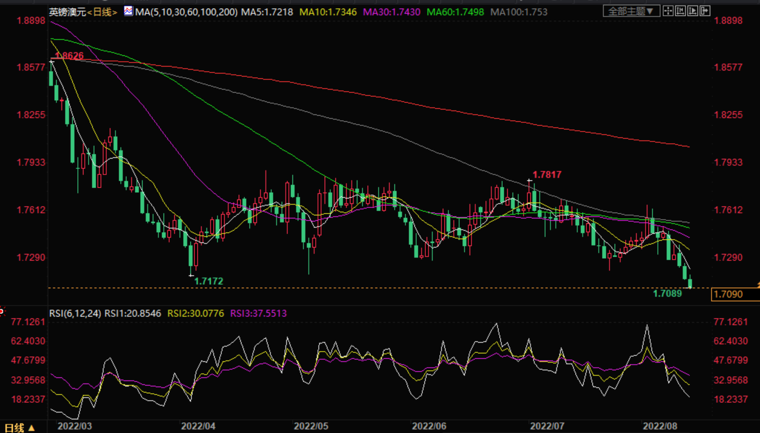Click 1.7612 on the left price axis
760x433 pixels.
(31, 210)
